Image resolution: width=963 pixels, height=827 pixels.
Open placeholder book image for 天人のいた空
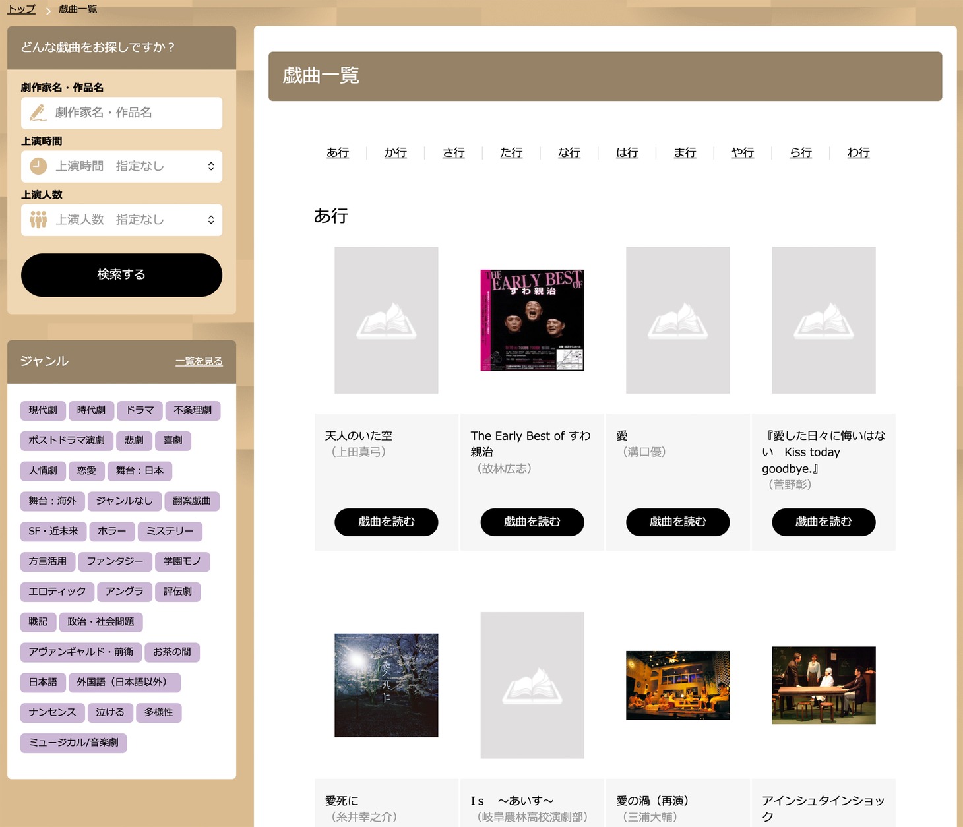[387, 321]
